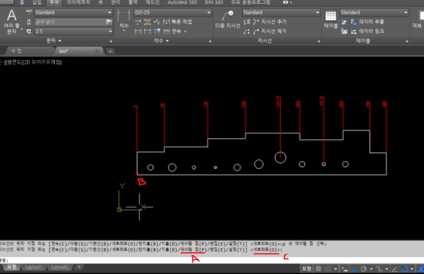424x274 pixels.
Task: Click the adjust dimension space icon
Action: tap(148, 22)
